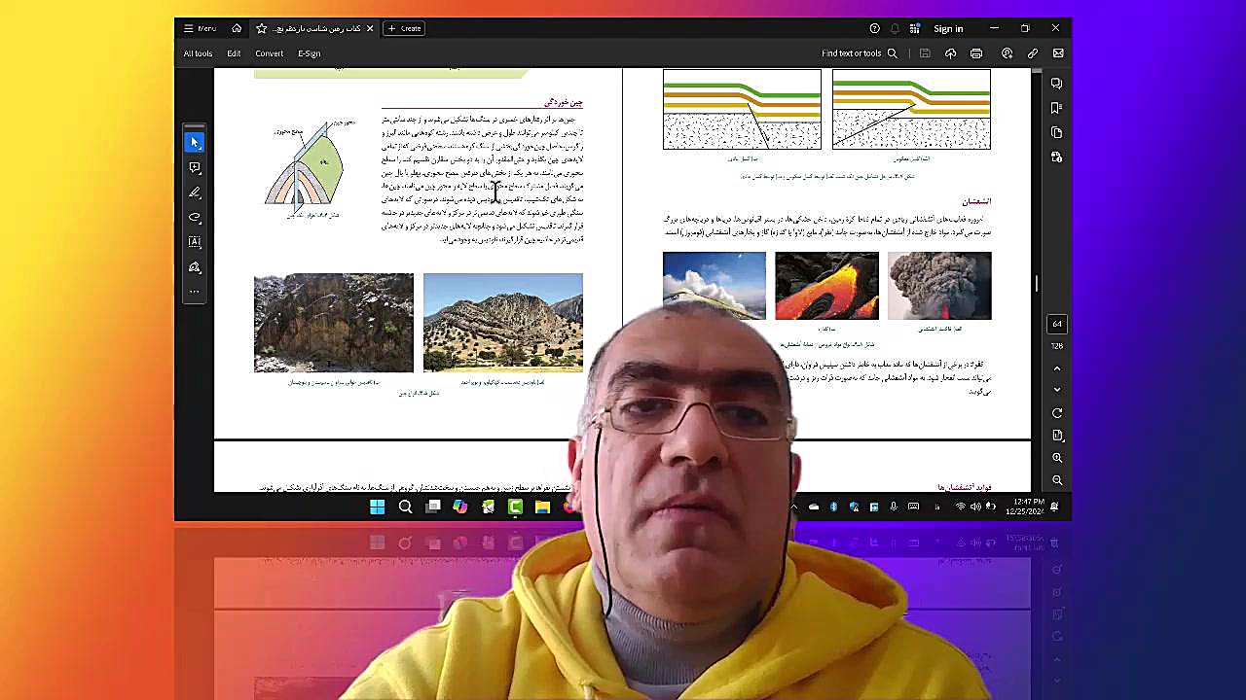Go to the next page arrow
Viewport: 1246px width, 700px height.
pos(1057,390)
